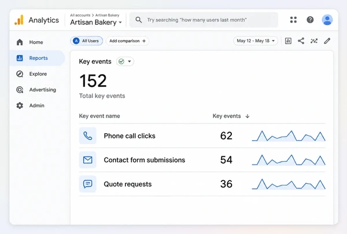Image resolution: width=347 pixels, height=234 pixels.
Task: Click the Home house icon
Action: click(20, 42)
